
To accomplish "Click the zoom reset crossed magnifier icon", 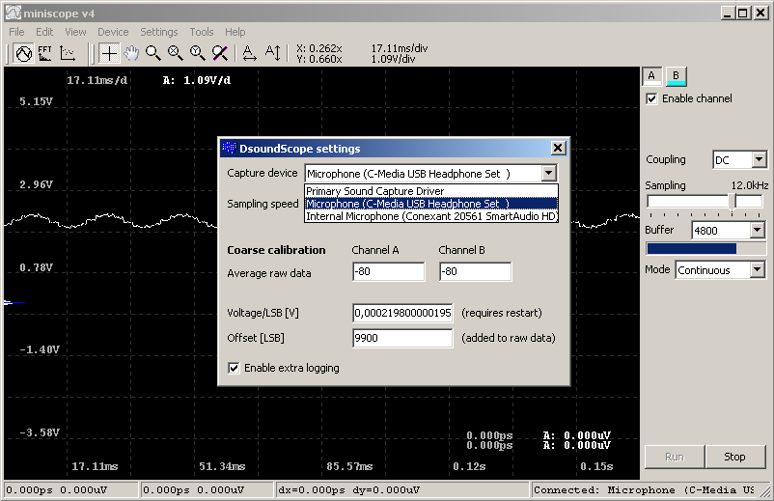I will (x=220, y=53).
